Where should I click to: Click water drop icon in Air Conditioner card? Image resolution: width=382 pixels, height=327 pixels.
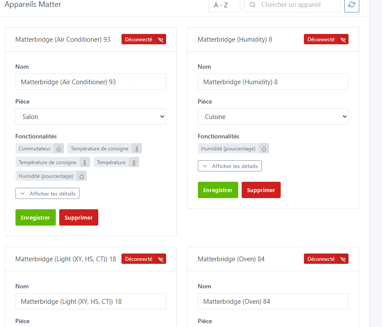click(82, 176)
